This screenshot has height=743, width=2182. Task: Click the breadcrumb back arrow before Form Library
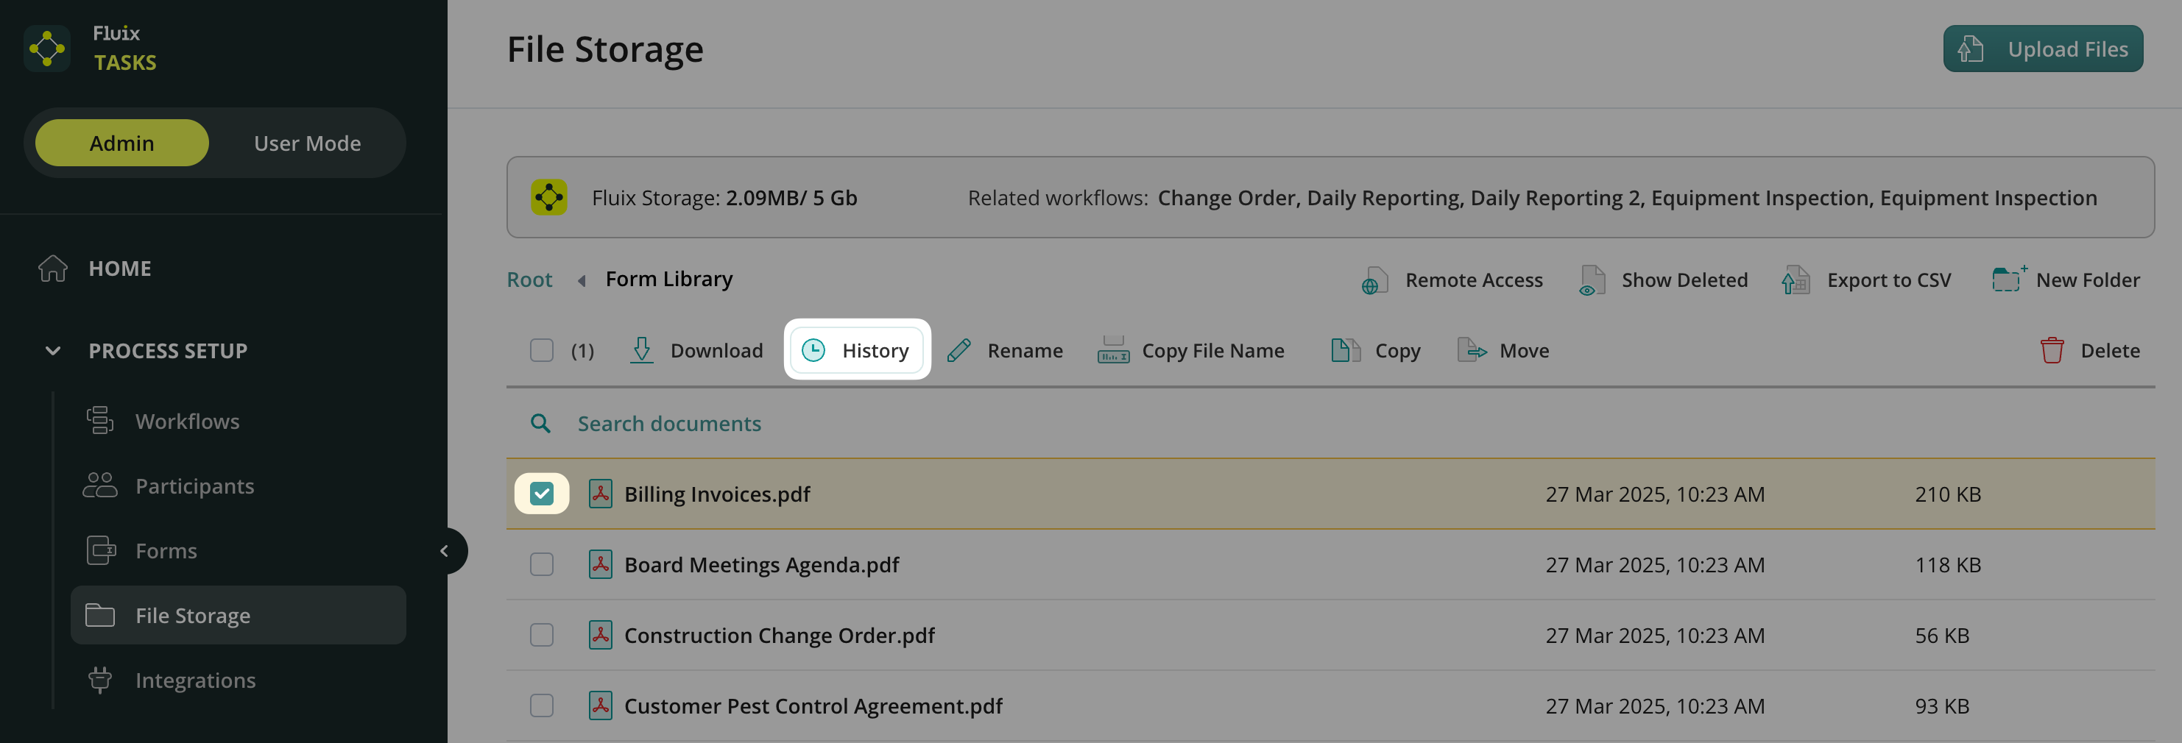[x=581, y=280]
